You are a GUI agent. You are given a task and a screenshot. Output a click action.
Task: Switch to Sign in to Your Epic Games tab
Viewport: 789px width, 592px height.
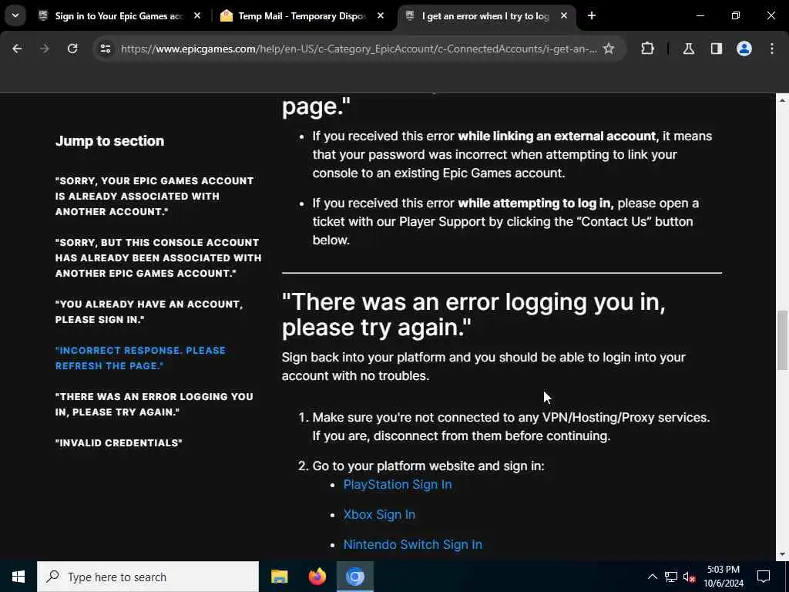point(119,15)
